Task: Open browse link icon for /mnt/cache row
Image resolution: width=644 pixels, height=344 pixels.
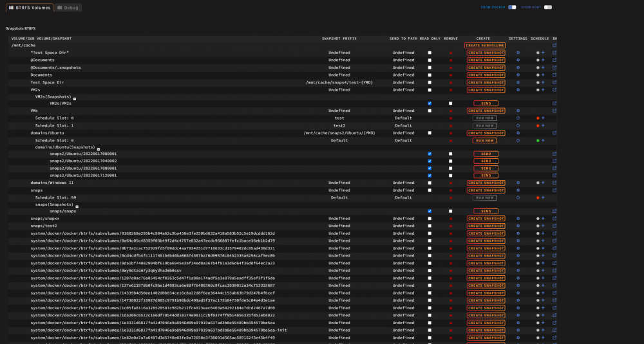Action: [x=554, y=46]
